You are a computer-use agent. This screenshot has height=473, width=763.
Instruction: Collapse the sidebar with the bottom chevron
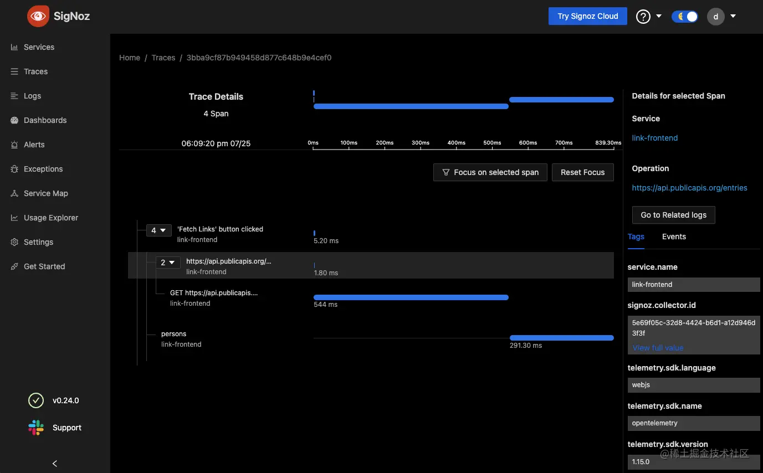tap(54, 464)
